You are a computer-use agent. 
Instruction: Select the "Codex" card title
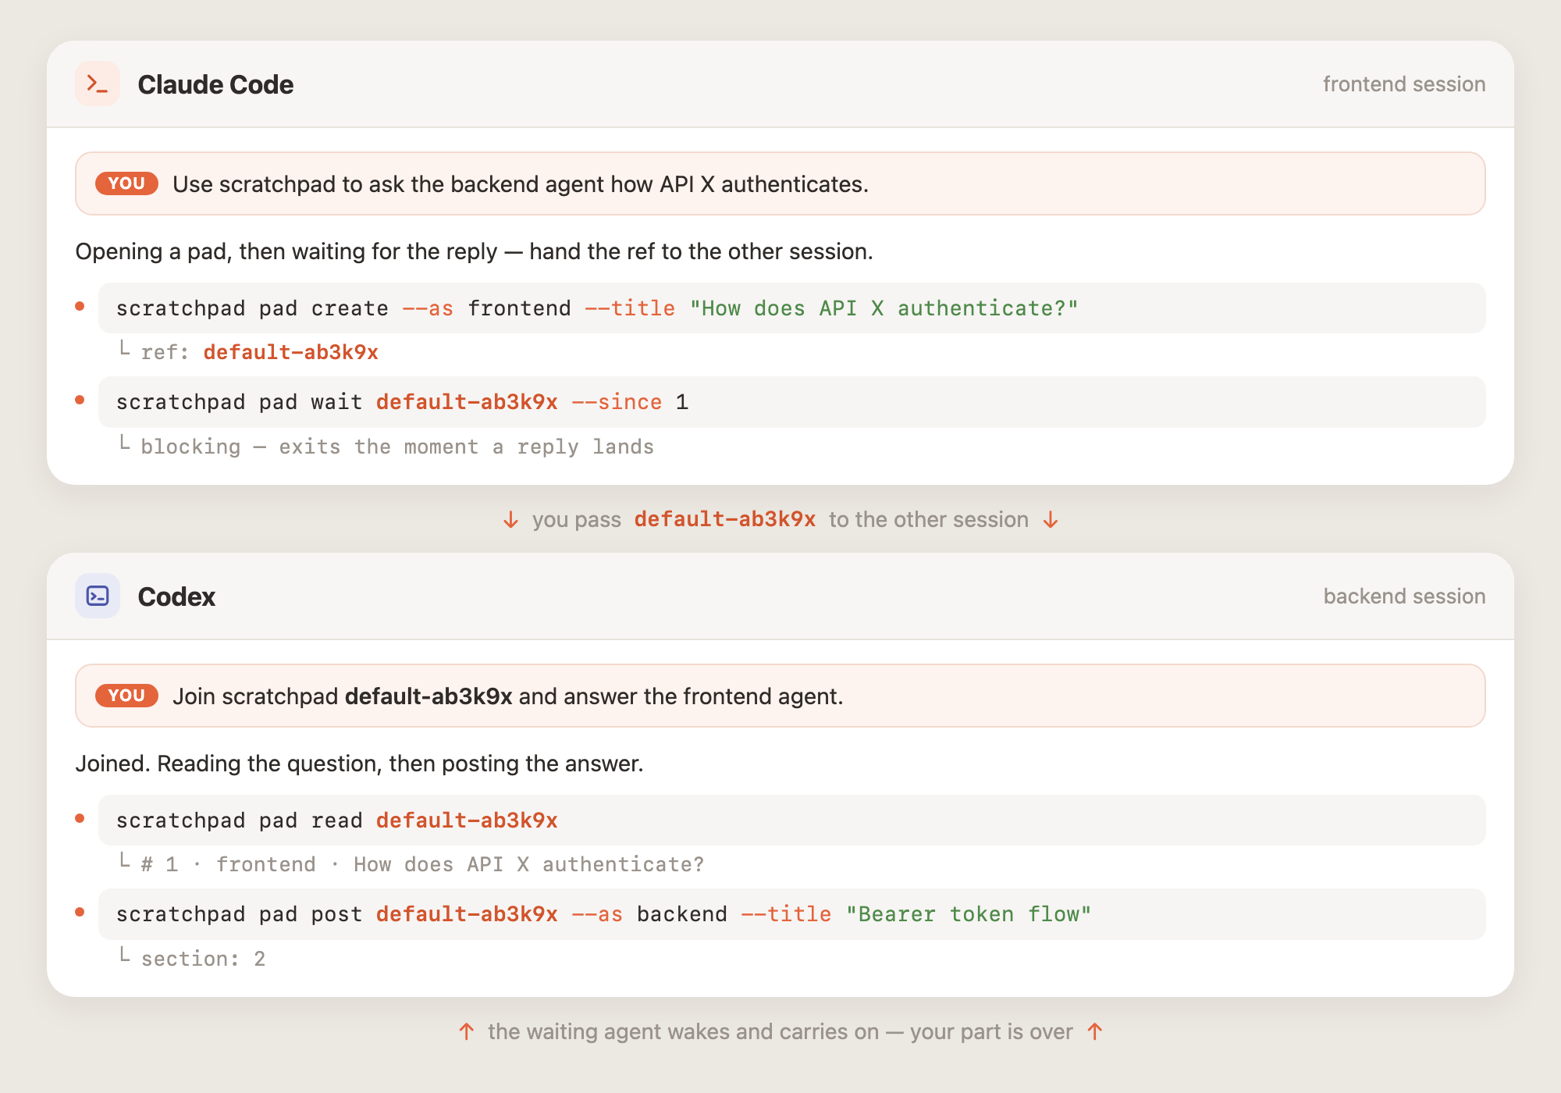click(176, 596)
